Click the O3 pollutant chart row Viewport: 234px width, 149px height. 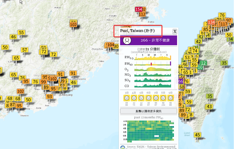pyautogui.click(x=152, y=69)
